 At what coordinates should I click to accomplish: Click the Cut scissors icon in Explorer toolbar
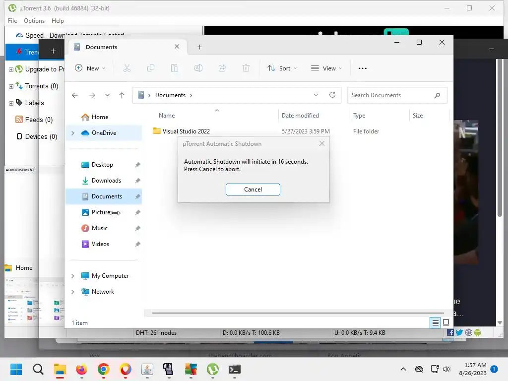click(127, 68)
